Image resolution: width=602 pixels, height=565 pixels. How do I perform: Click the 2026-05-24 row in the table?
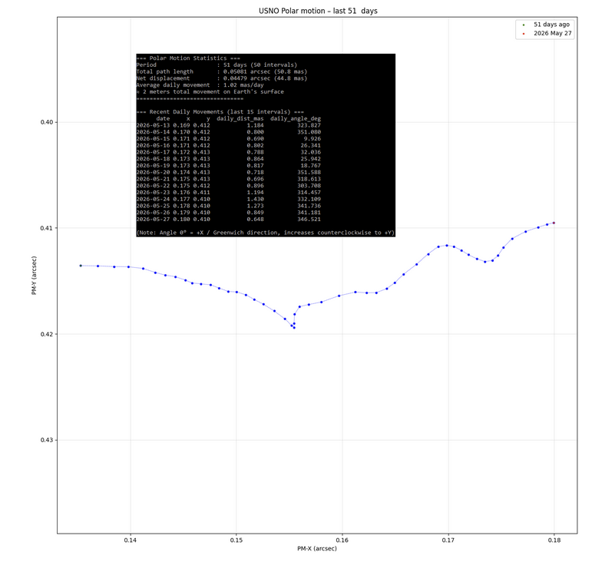[229, 200]
